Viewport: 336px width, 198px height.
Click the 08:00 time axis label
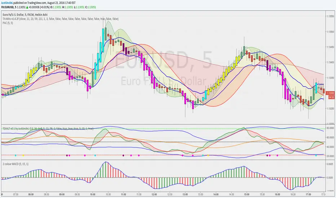coord(31,194)
